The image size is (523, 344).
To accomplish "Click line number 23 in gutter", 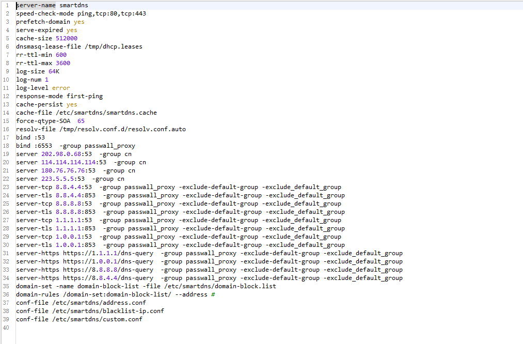I will click(x=6, y=187).
